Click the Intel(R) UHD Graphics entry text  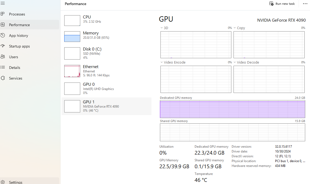point(98,89)
